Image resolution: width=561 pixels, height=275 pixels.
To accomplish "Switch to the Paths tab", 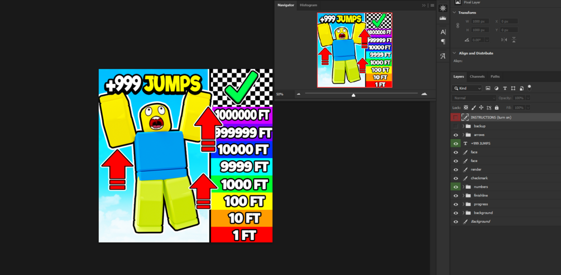I will pos(495,77).
